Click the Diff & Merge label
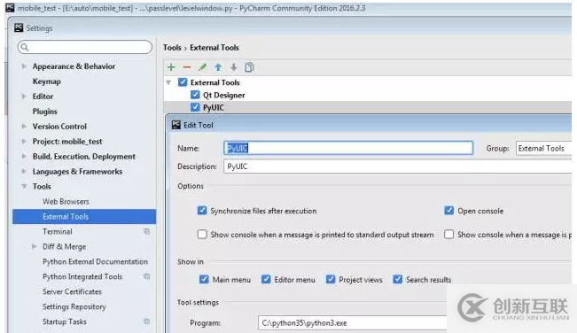This screenshot has width=577, height=333. click(65, 246)
